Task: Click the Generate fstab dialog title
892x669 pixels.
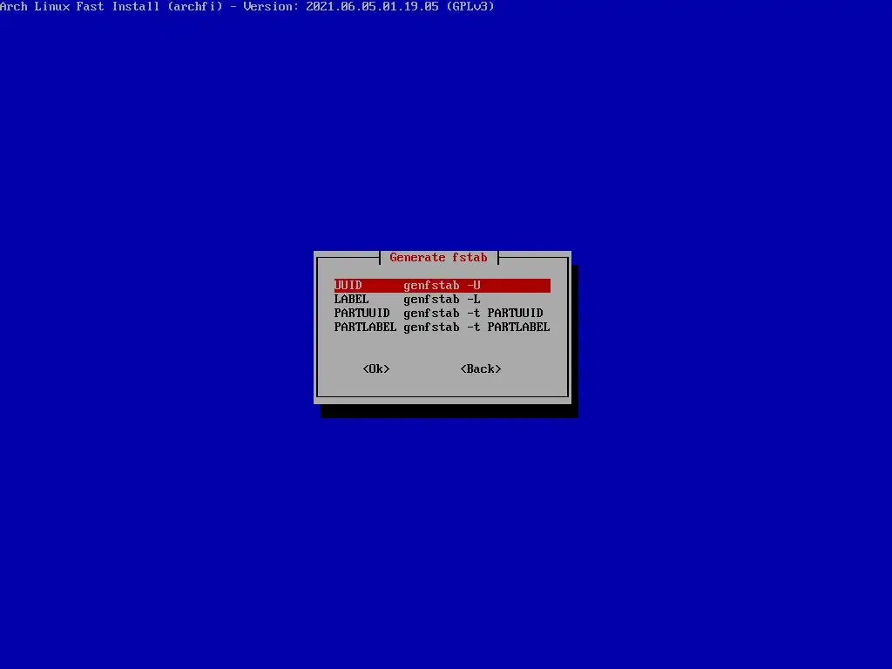Action: 439,257
